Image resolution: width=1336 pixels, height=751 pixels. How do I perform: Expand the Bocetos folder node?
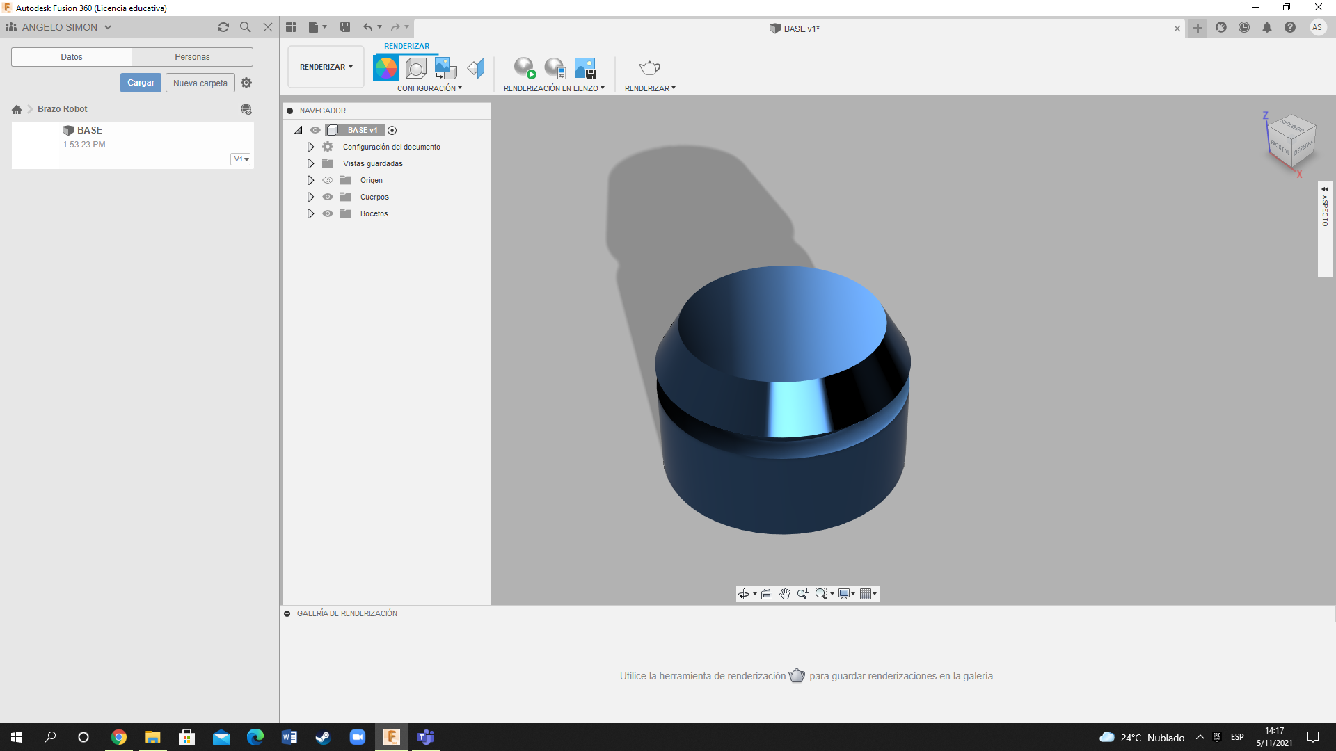coord(310,213)
